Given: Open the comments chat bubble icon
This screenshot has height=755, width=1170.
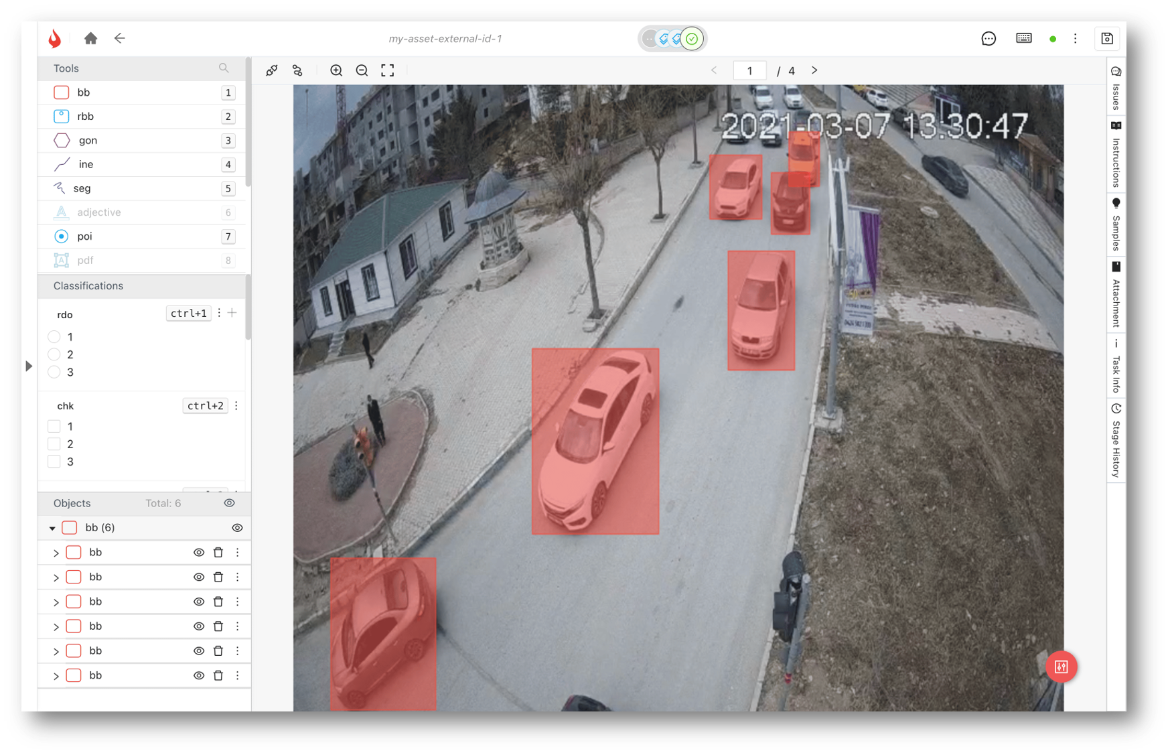Looking at the screenshot, I should pyautogui.click(x=989, y=38).
